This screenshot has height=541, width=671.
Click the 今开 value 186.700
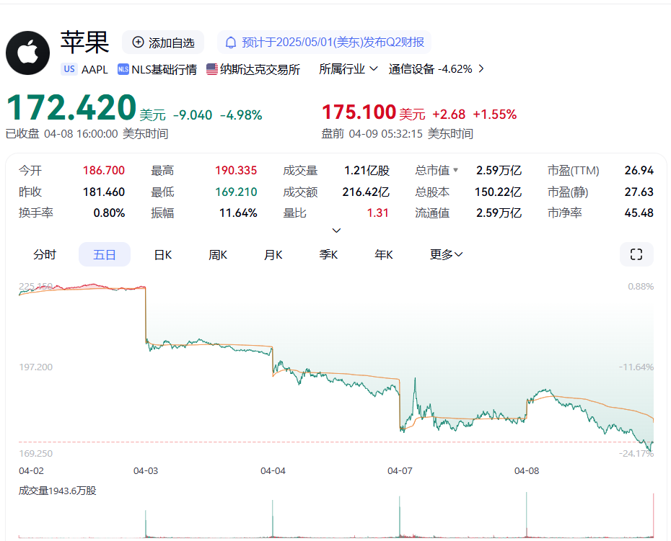[104, 171]
